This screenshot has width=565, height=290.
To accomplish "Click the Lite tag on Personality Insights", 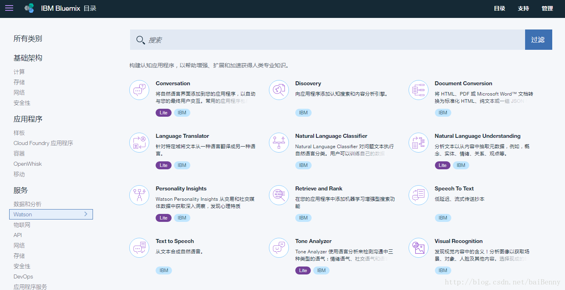I will click(x=164, y=218).
